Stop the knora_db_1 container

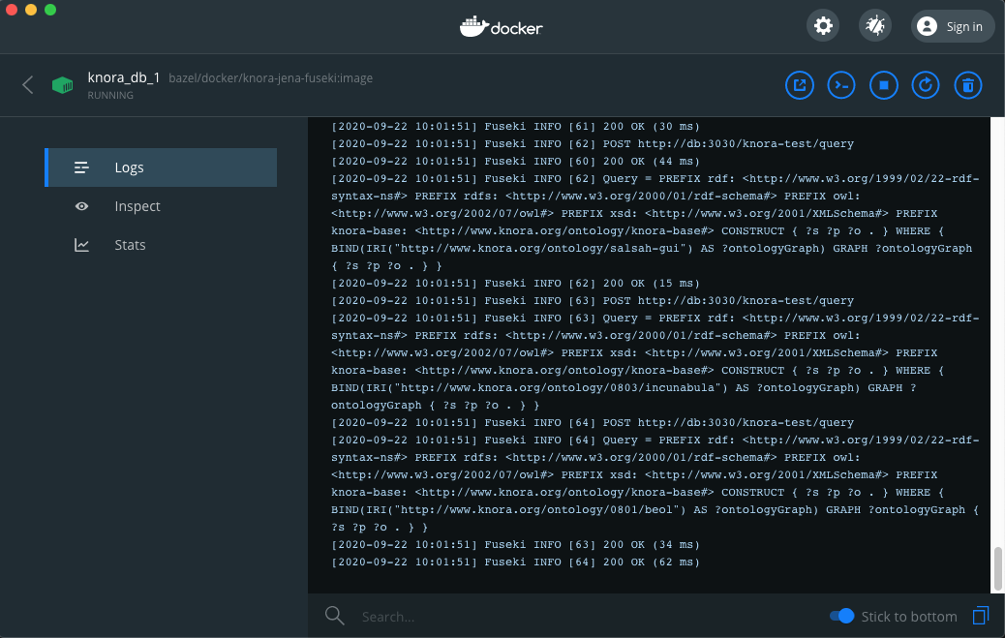[883, 85]
